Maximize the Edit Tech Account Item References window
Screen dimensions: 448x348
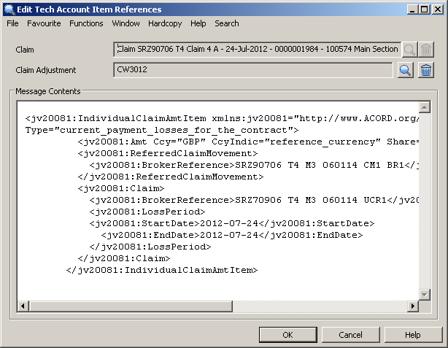pyautogui.click(x=425, y=9)
